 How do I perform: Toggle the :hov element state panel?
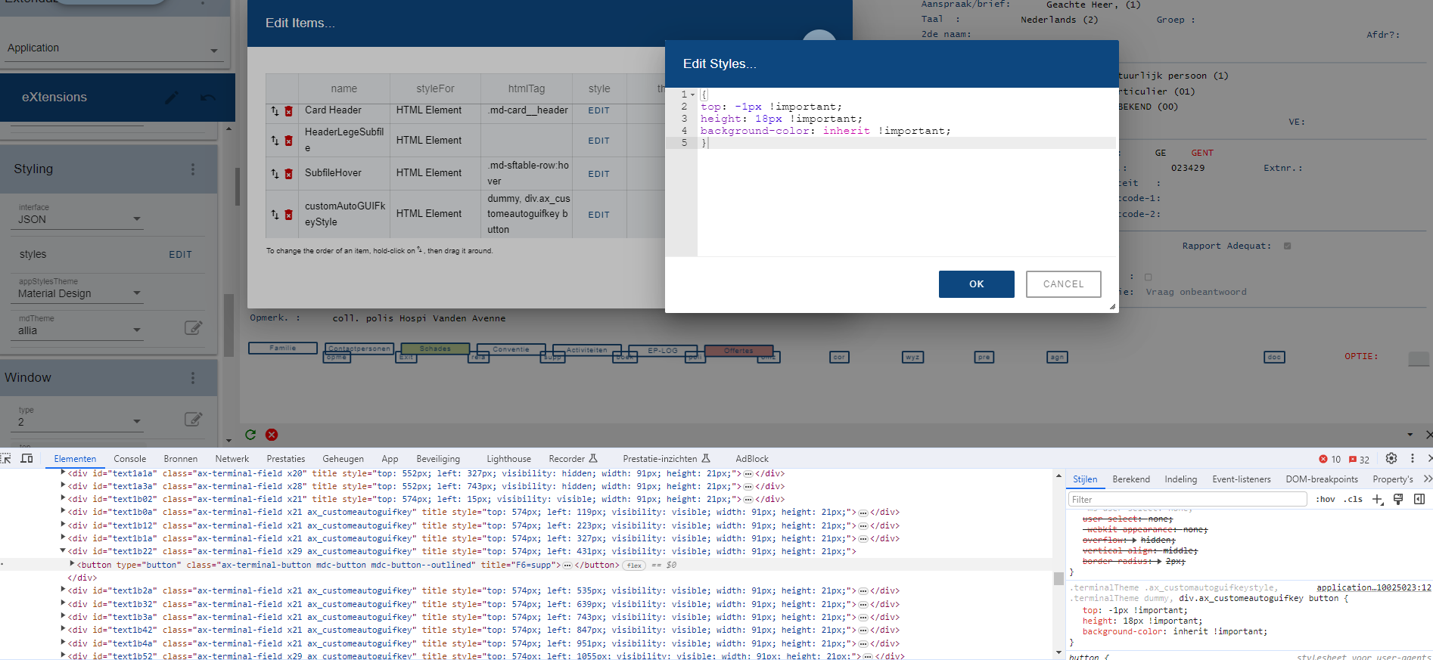pos(1325,500)
